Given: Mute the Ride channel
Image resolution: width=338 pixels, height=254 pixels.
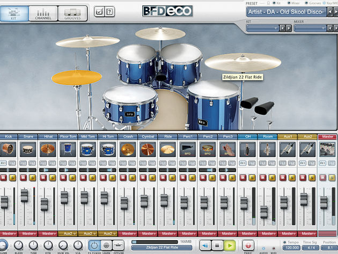Looking at the screenshot, I should point(163,178).
